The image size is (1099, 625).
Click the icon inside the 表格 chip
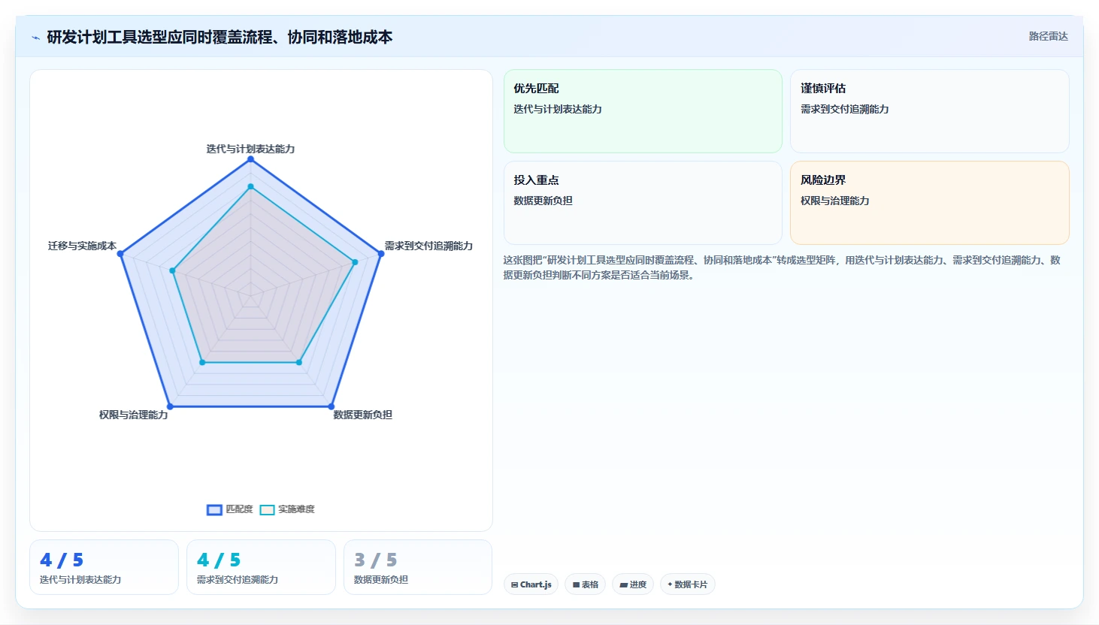point(577,584)
